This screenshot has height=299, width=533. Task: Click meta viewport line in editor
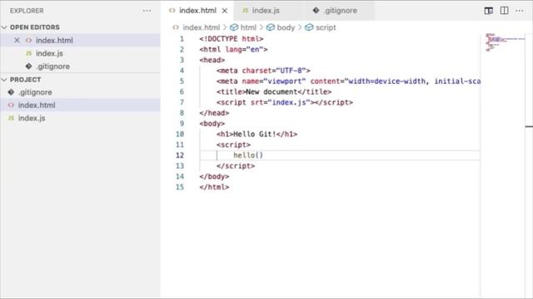pyautogui.click(x=348, y=81)
